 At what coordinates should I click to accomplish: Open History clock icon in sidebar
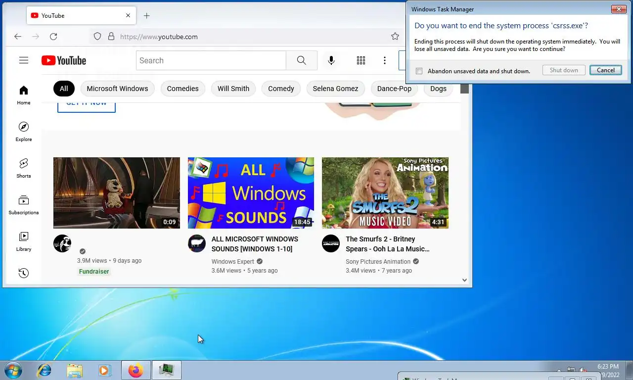[x=24, y=273]
